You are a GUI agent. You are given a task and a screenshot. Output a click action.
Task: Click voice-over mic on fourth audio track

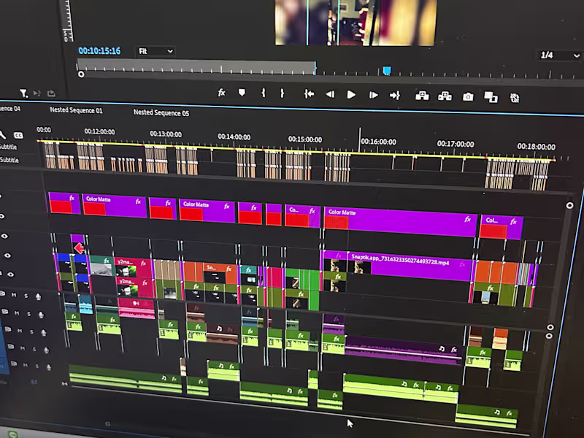[46, 350]
